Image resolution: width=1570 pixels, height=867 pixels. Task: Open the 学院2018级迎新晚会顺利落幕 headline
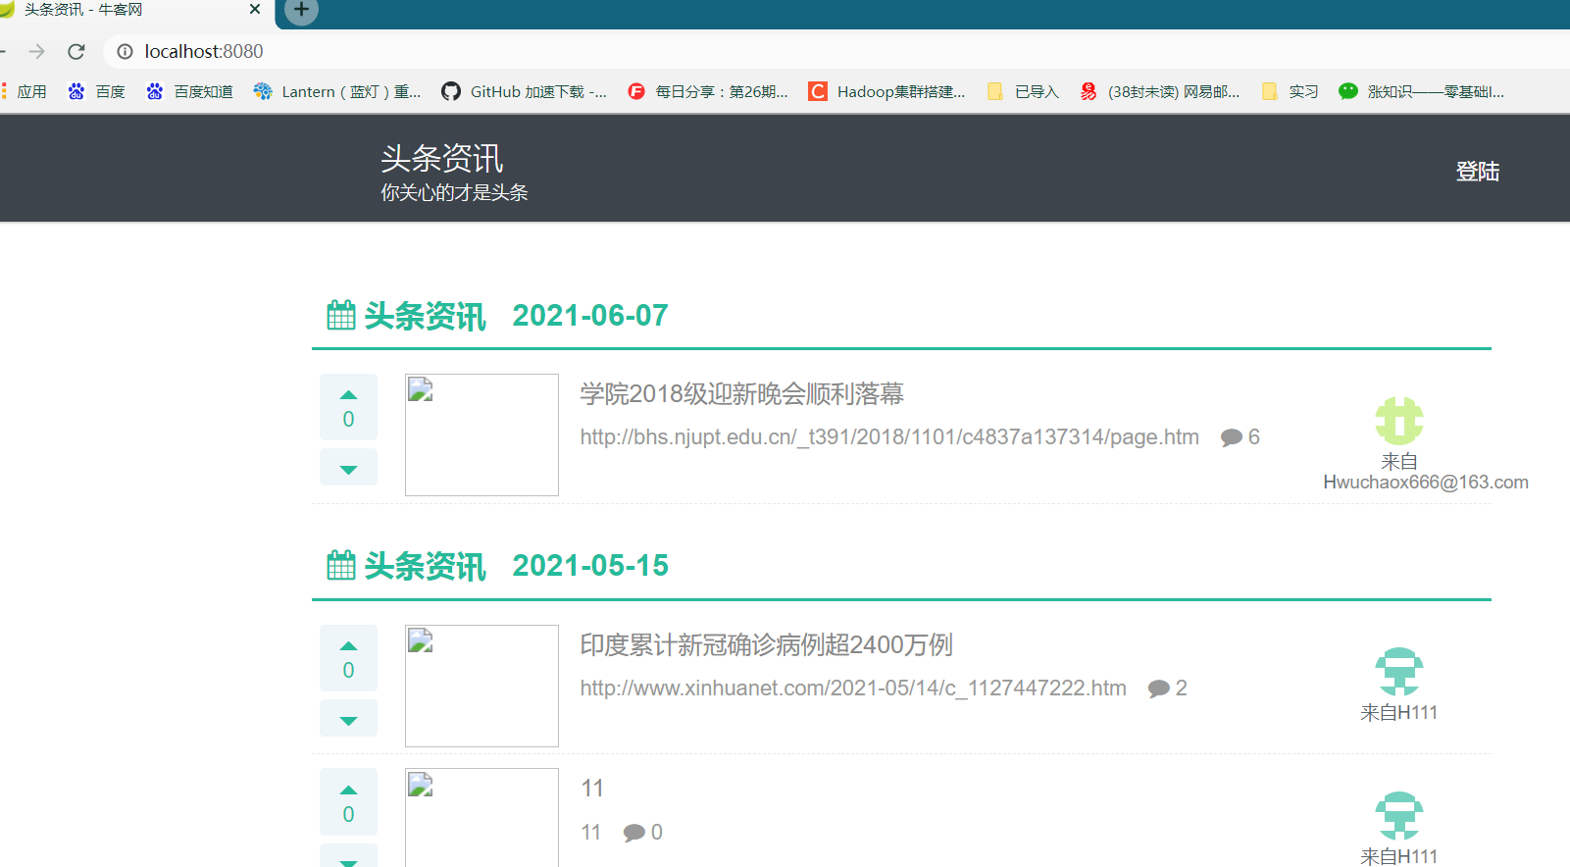(741, 394)
